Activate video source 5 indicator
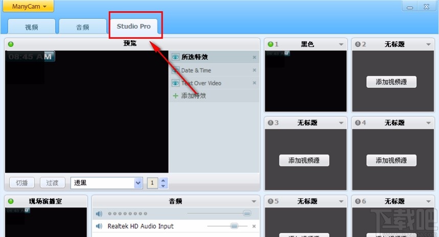Screen dimensions: 439x237 [270, 201]
